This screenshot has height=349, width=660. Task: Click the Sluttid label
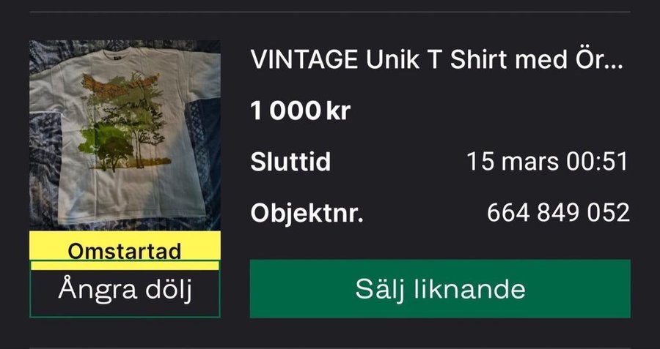pos(290,162)
